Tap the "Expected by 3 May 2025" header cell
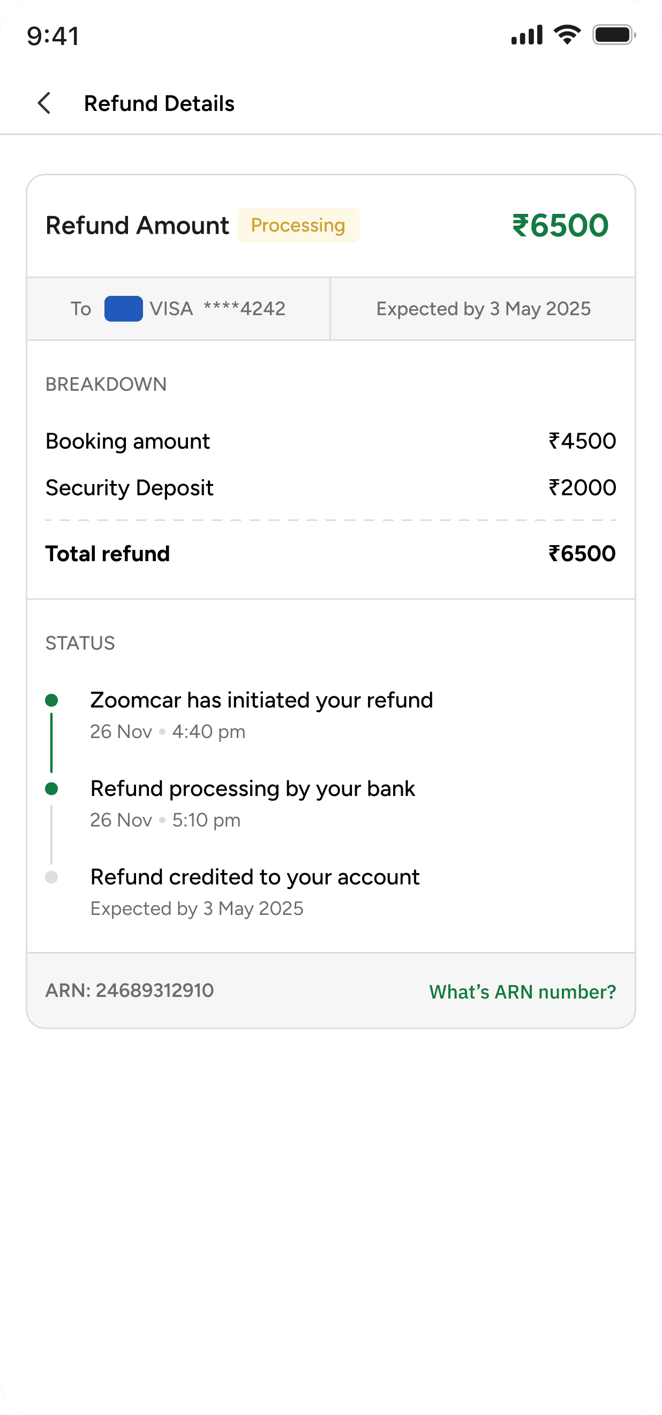 483,309
